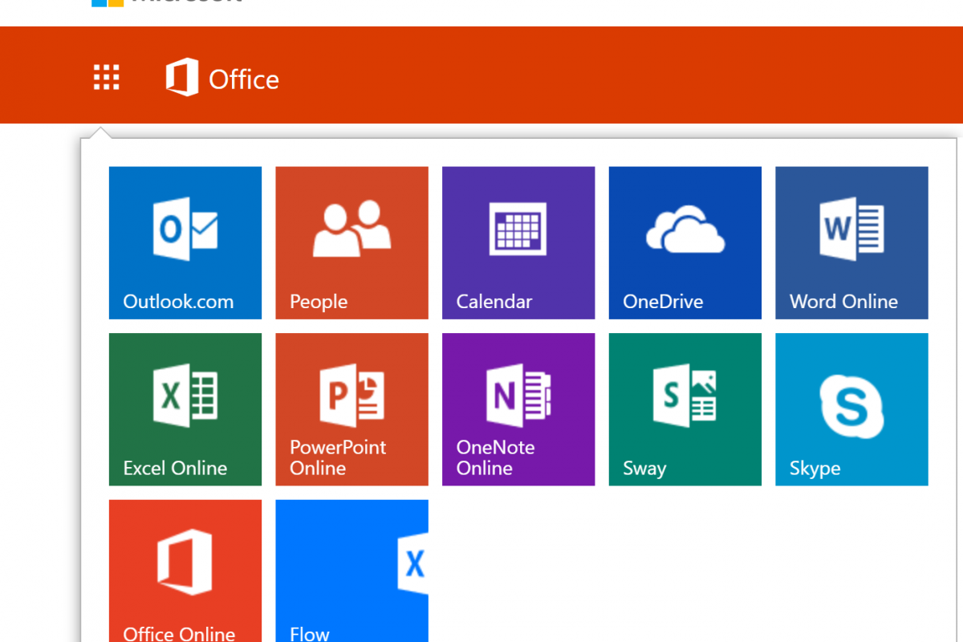Open the Office Online tile
The height and width of the screenshot is (642, 963).
point(185,570)
